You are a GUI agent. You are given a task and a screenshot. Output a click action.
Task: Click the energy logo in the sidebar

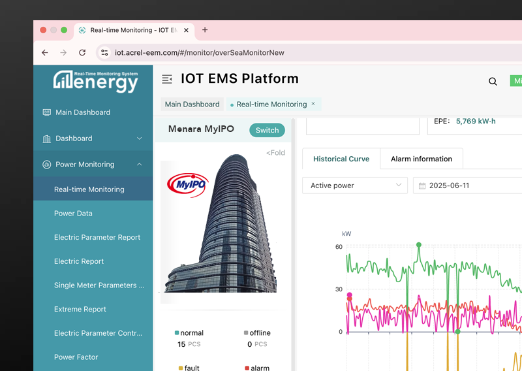95,81
